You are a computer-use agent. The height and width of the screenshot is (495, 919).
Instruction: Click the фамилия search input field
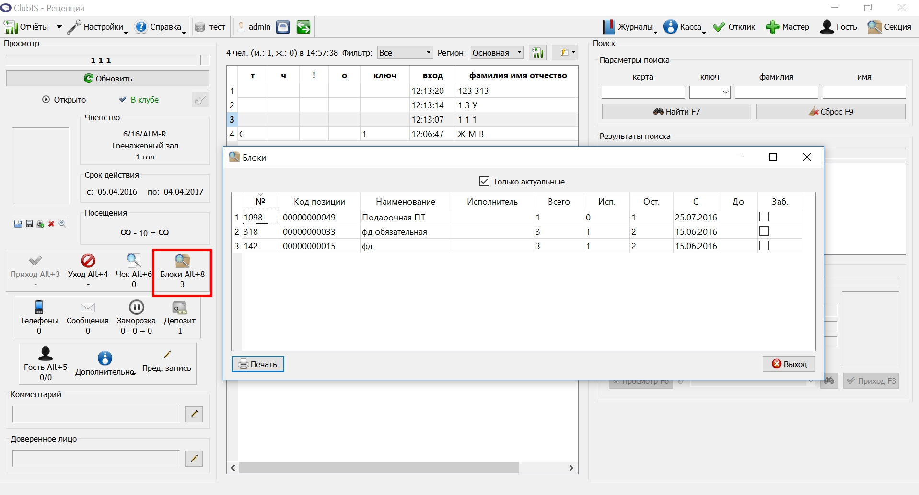click(777, 92)
